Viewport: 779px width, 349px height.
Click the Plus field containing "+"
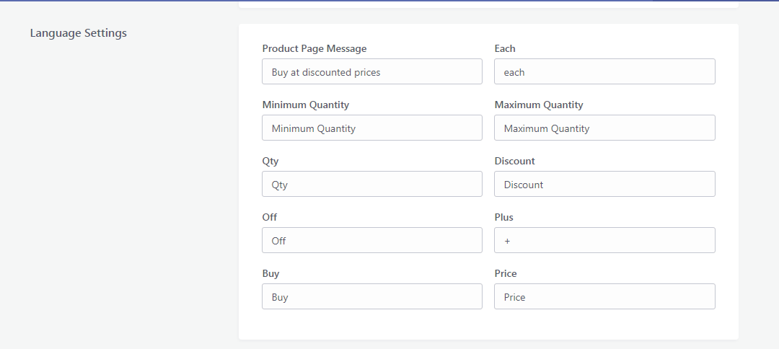pos(604,241)
